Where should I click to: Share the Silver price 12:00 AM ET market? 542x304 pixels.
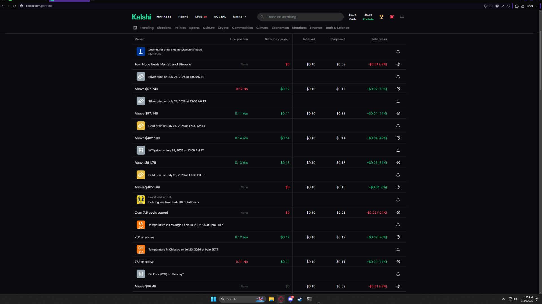pos(398,101)
